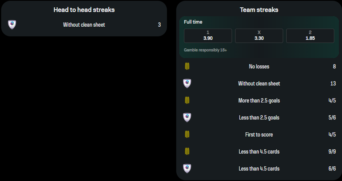This screenshot has height=181, width=342.
Task: Click crest icon beside Without clean sheet 13
Action: 187,84
